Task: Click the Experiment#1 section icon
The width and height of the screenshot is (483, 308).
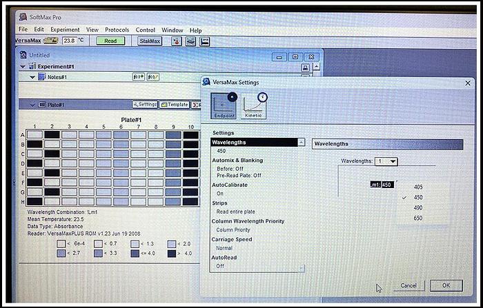Action: click(x=32, y=66)
